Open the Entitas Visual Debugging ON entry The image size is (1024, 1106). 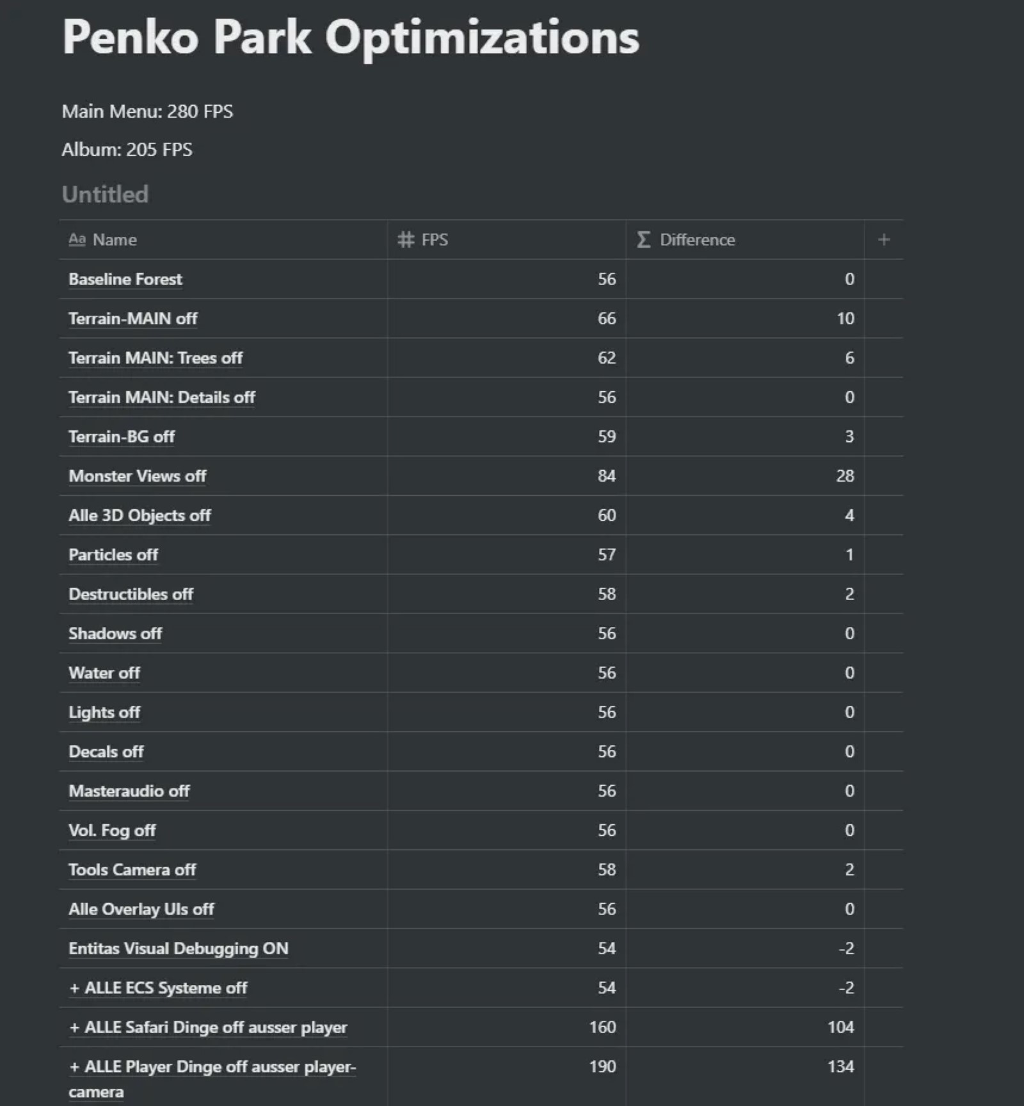(178, 948)
